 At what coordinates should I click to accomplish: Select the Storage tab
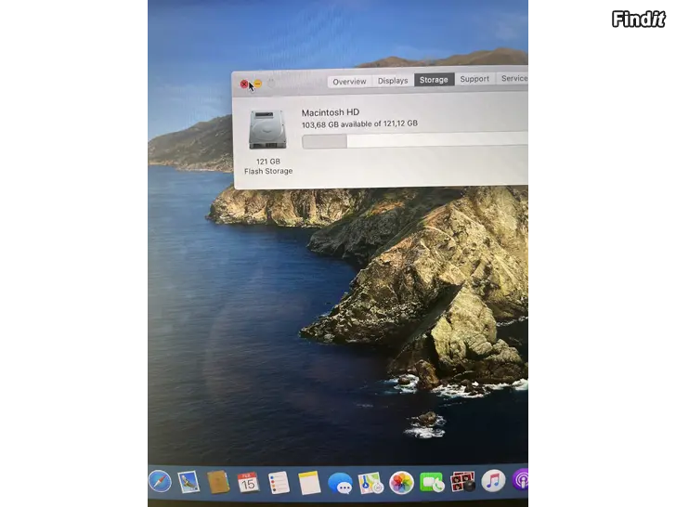tap(434, 80)
